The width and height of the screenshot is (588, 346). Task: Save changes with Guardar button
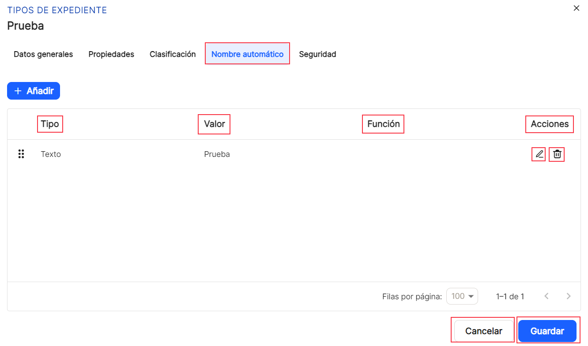tap(547, 331)
